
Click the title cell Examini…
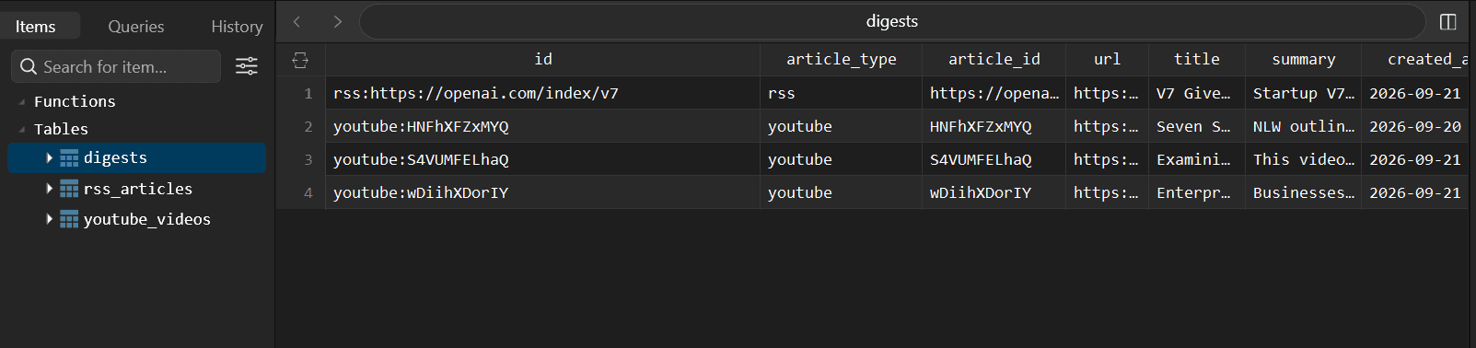(x=1197, y=159)
